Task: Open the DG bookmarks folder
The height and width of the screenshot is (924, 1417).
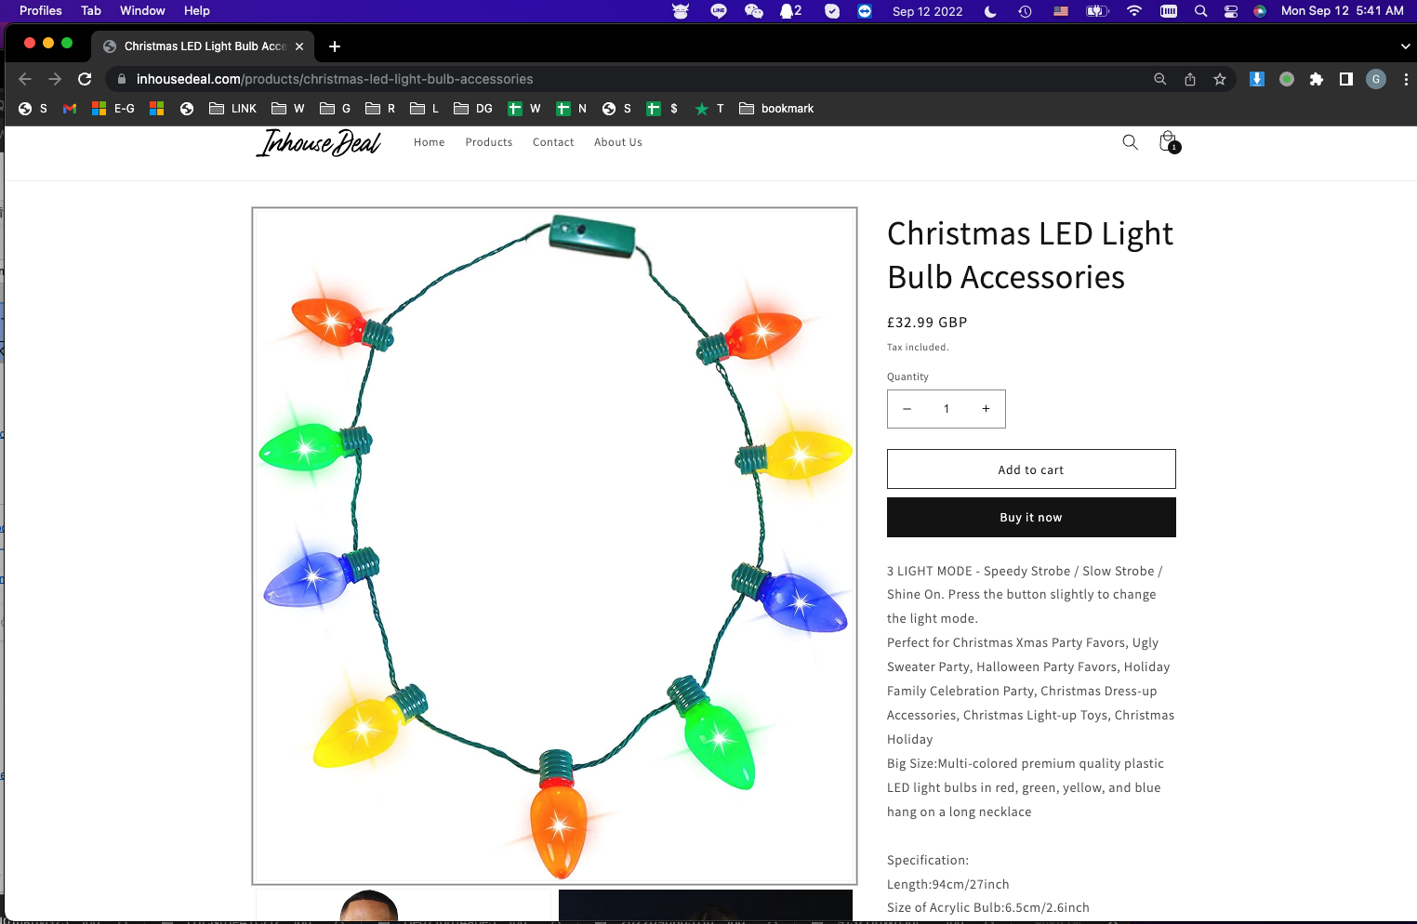Action: (x=473, y=109)
